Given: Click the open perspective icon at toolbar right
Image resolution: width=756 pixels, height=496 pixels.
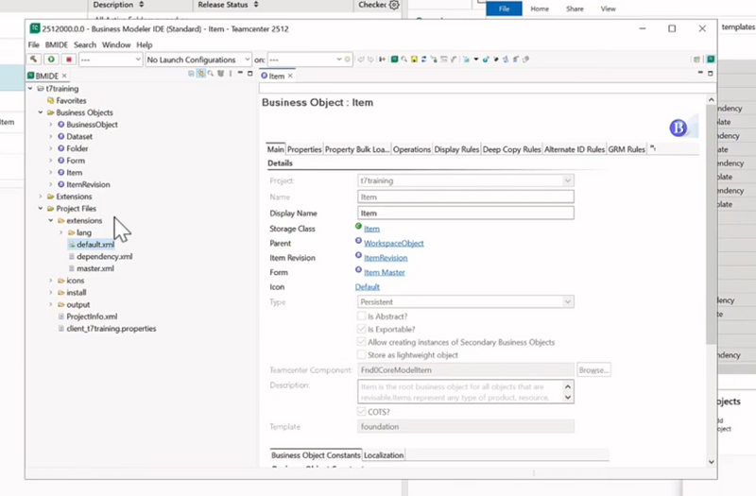Looking at the screenshot, I should tap(696, 60).
